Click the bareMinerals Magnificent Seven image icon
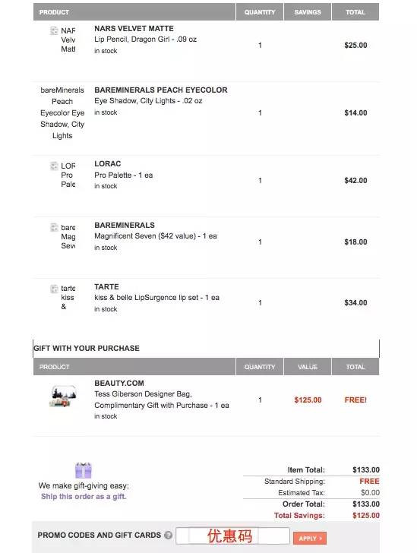 [54, 227]
